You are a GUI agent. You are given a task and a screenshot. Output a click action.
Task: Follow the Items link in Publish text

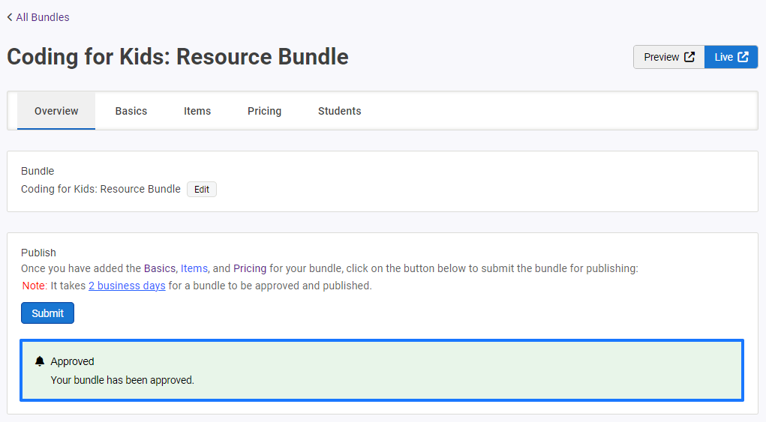coord(194,268)
